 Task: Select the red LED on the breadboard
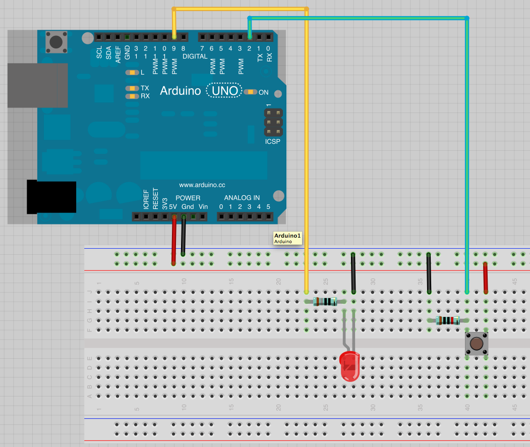pyautogui.click(x=349, y=366)
